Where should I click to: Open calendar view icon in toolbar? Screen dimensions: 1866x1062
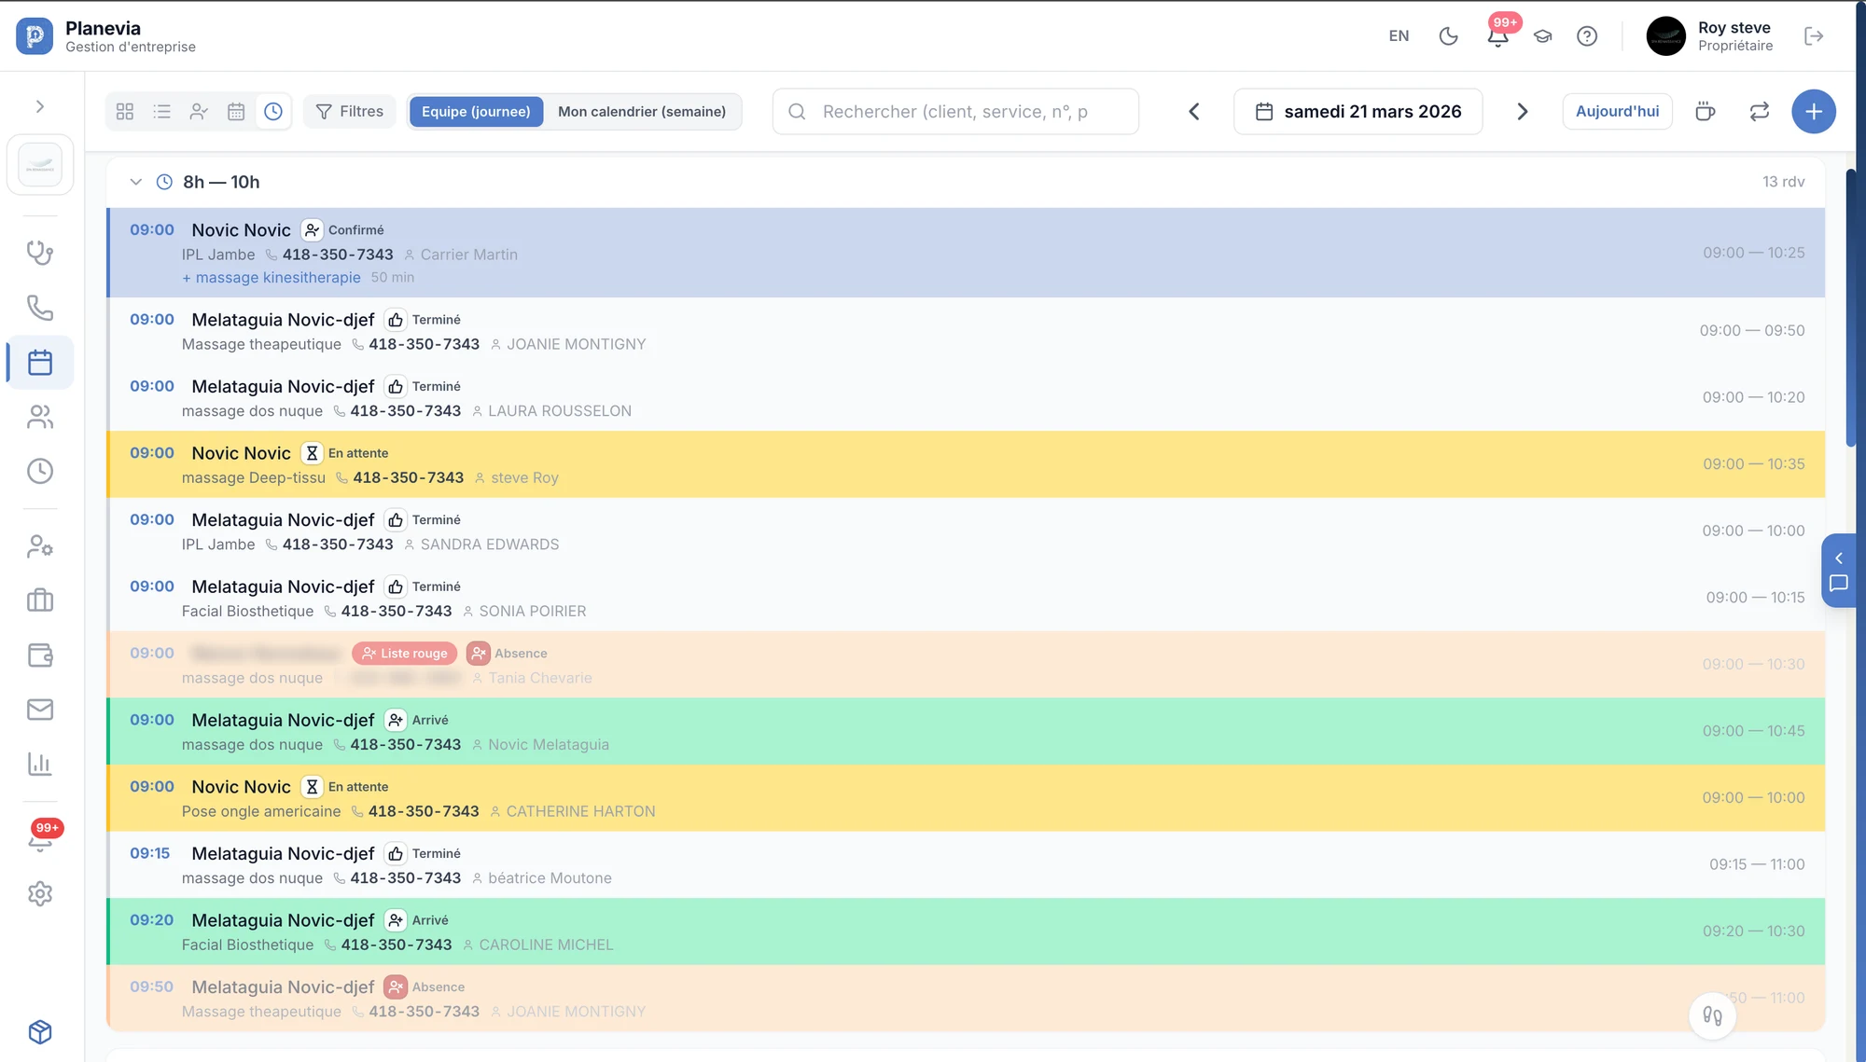236,112
